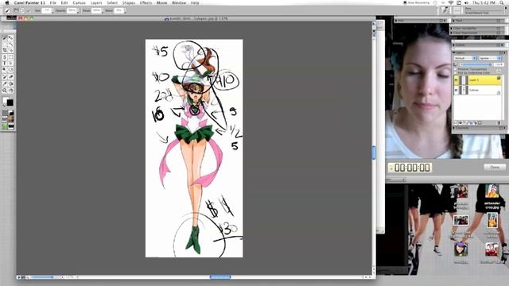Click the Bleed value field
The height and width of the screenshot is (286, 509).
119,10
